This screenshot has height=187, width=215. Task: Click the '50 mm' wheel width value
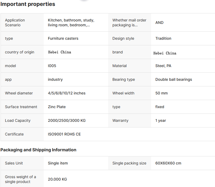click(161, 93)
